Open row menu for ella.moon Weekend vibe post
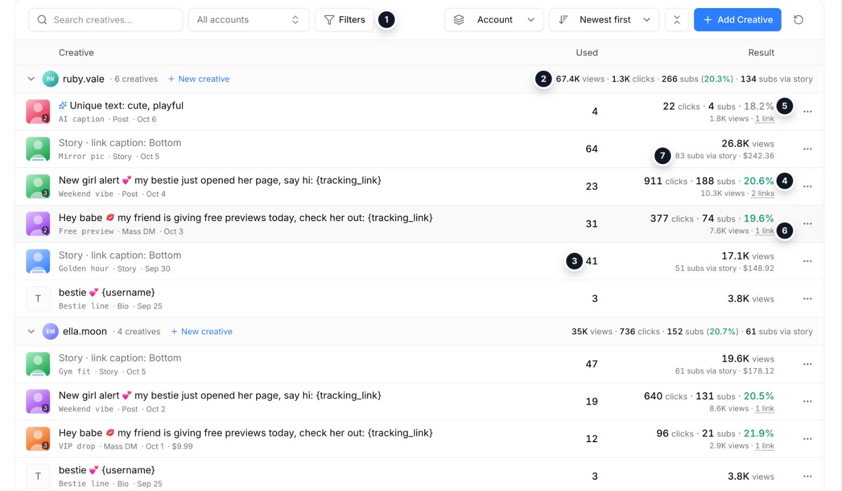Screen dimensions: 842x491 [808, 401]
